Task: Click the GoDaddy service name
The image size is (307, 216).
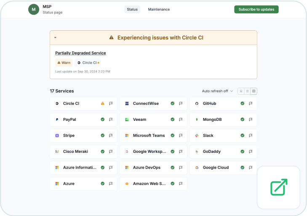Action: tap(212, 152)
